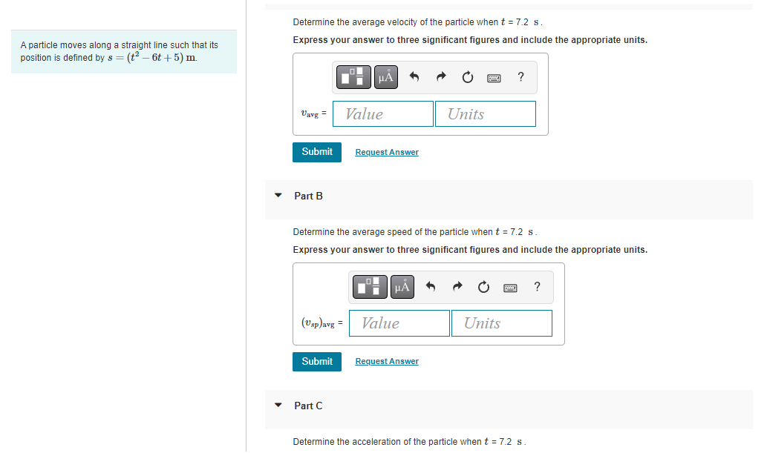The image size is (767, 453).
Task: Click the Value input field for average velocity
Action: tap(382, 113)
